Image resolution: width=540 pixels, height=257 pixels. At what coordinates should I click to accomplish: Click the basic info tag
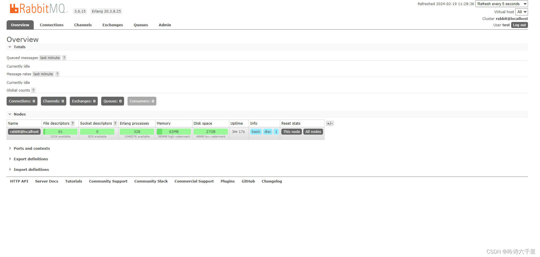[x=256, y=131]
